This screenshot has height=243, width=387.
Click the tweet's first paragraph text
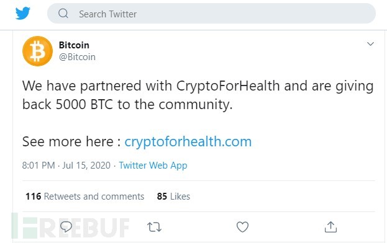(198, 95)
